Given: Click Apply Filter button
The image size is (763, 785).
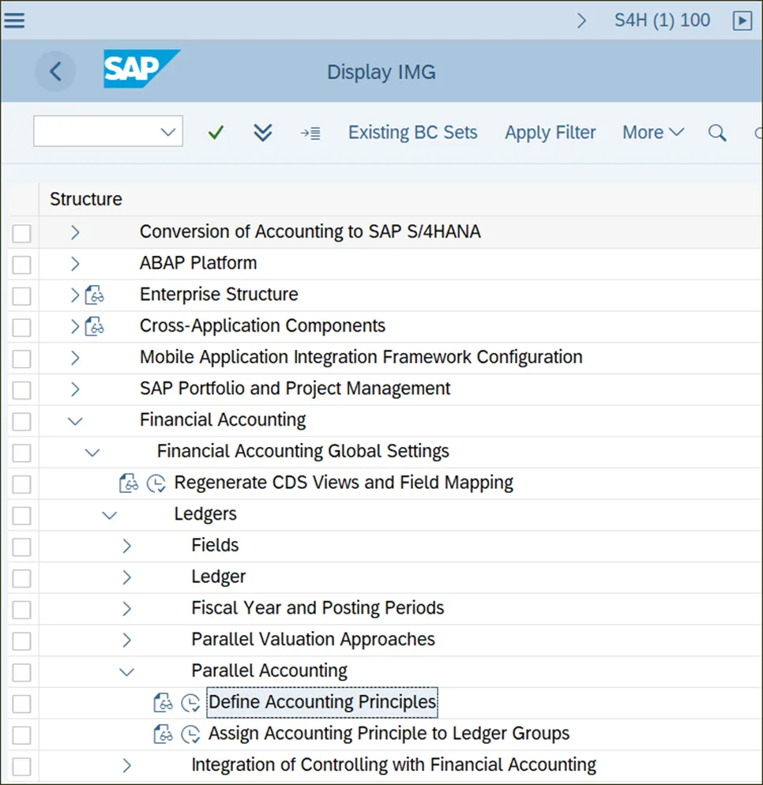Looking at the screenshot, I should [550, 133].
